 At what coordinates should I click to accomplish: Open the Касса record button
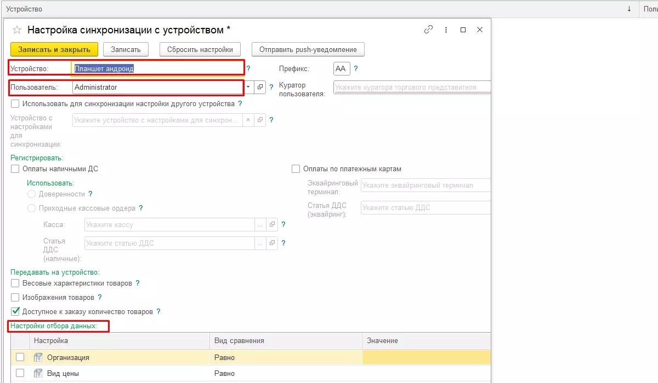pyautogui.click(x=273, y=224)
